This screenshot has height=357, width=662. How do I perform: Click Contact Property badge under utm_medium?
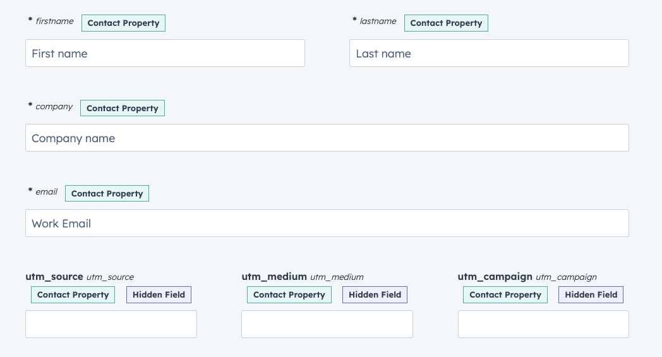click(289, 295)
